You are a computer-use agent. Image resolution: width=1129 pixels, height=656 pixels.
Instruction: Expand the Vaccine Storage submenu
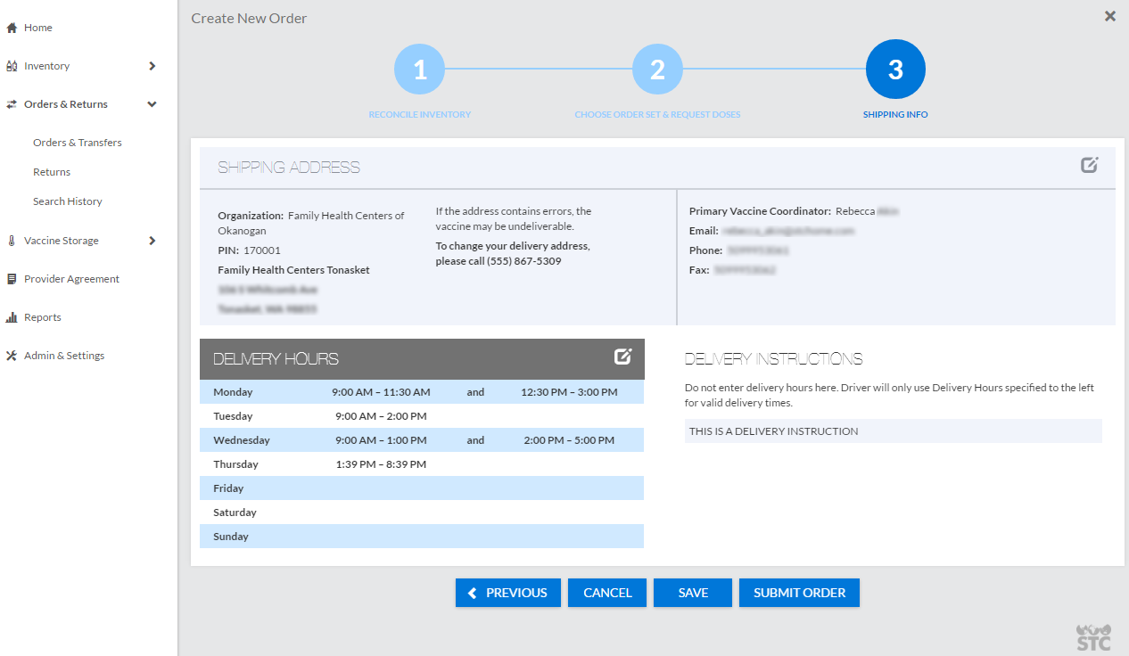(x=152, y=240)
